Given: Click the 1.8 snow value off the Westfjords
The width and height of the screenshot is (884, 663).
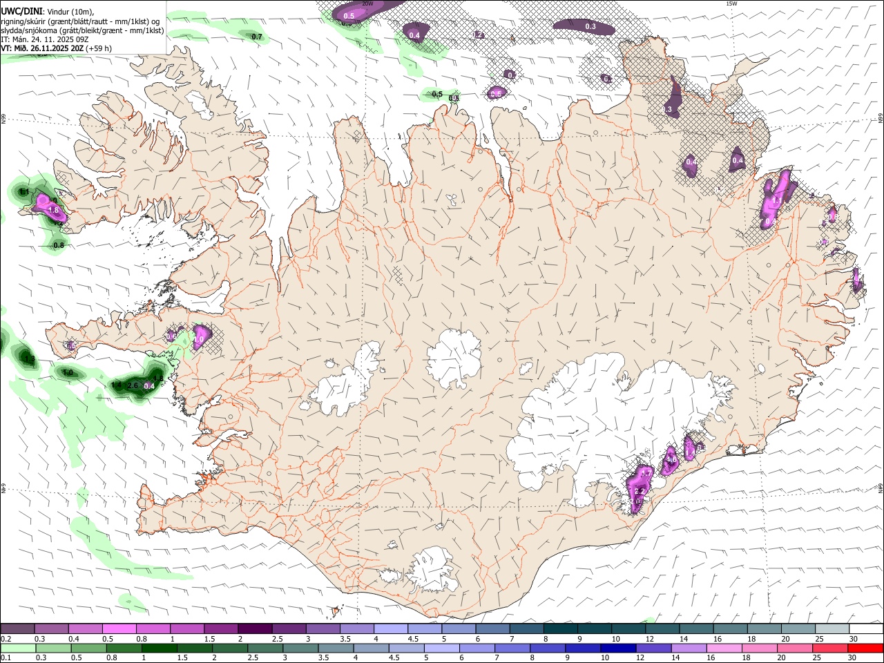Looking at the screenshot, I should click(53, 209).
